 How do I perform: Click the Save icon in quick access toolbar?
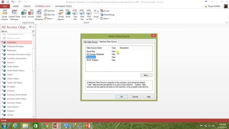click(8, 2)
